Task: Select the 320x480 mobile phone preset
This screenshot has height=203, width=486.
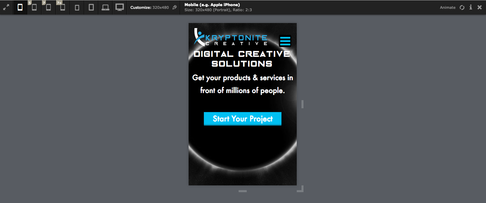Action: point(20,7)
